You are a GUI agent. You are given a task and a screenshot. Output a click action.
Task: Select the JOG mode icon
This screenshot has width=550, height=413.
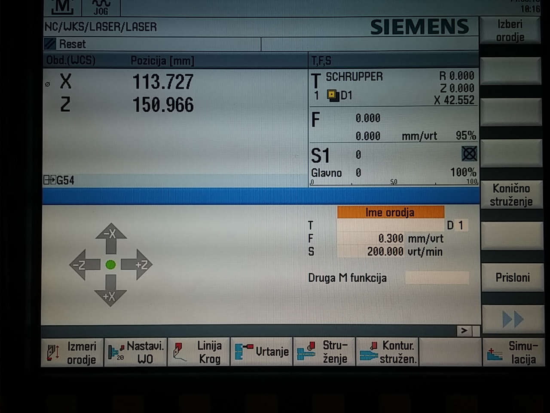pos(101,7)
